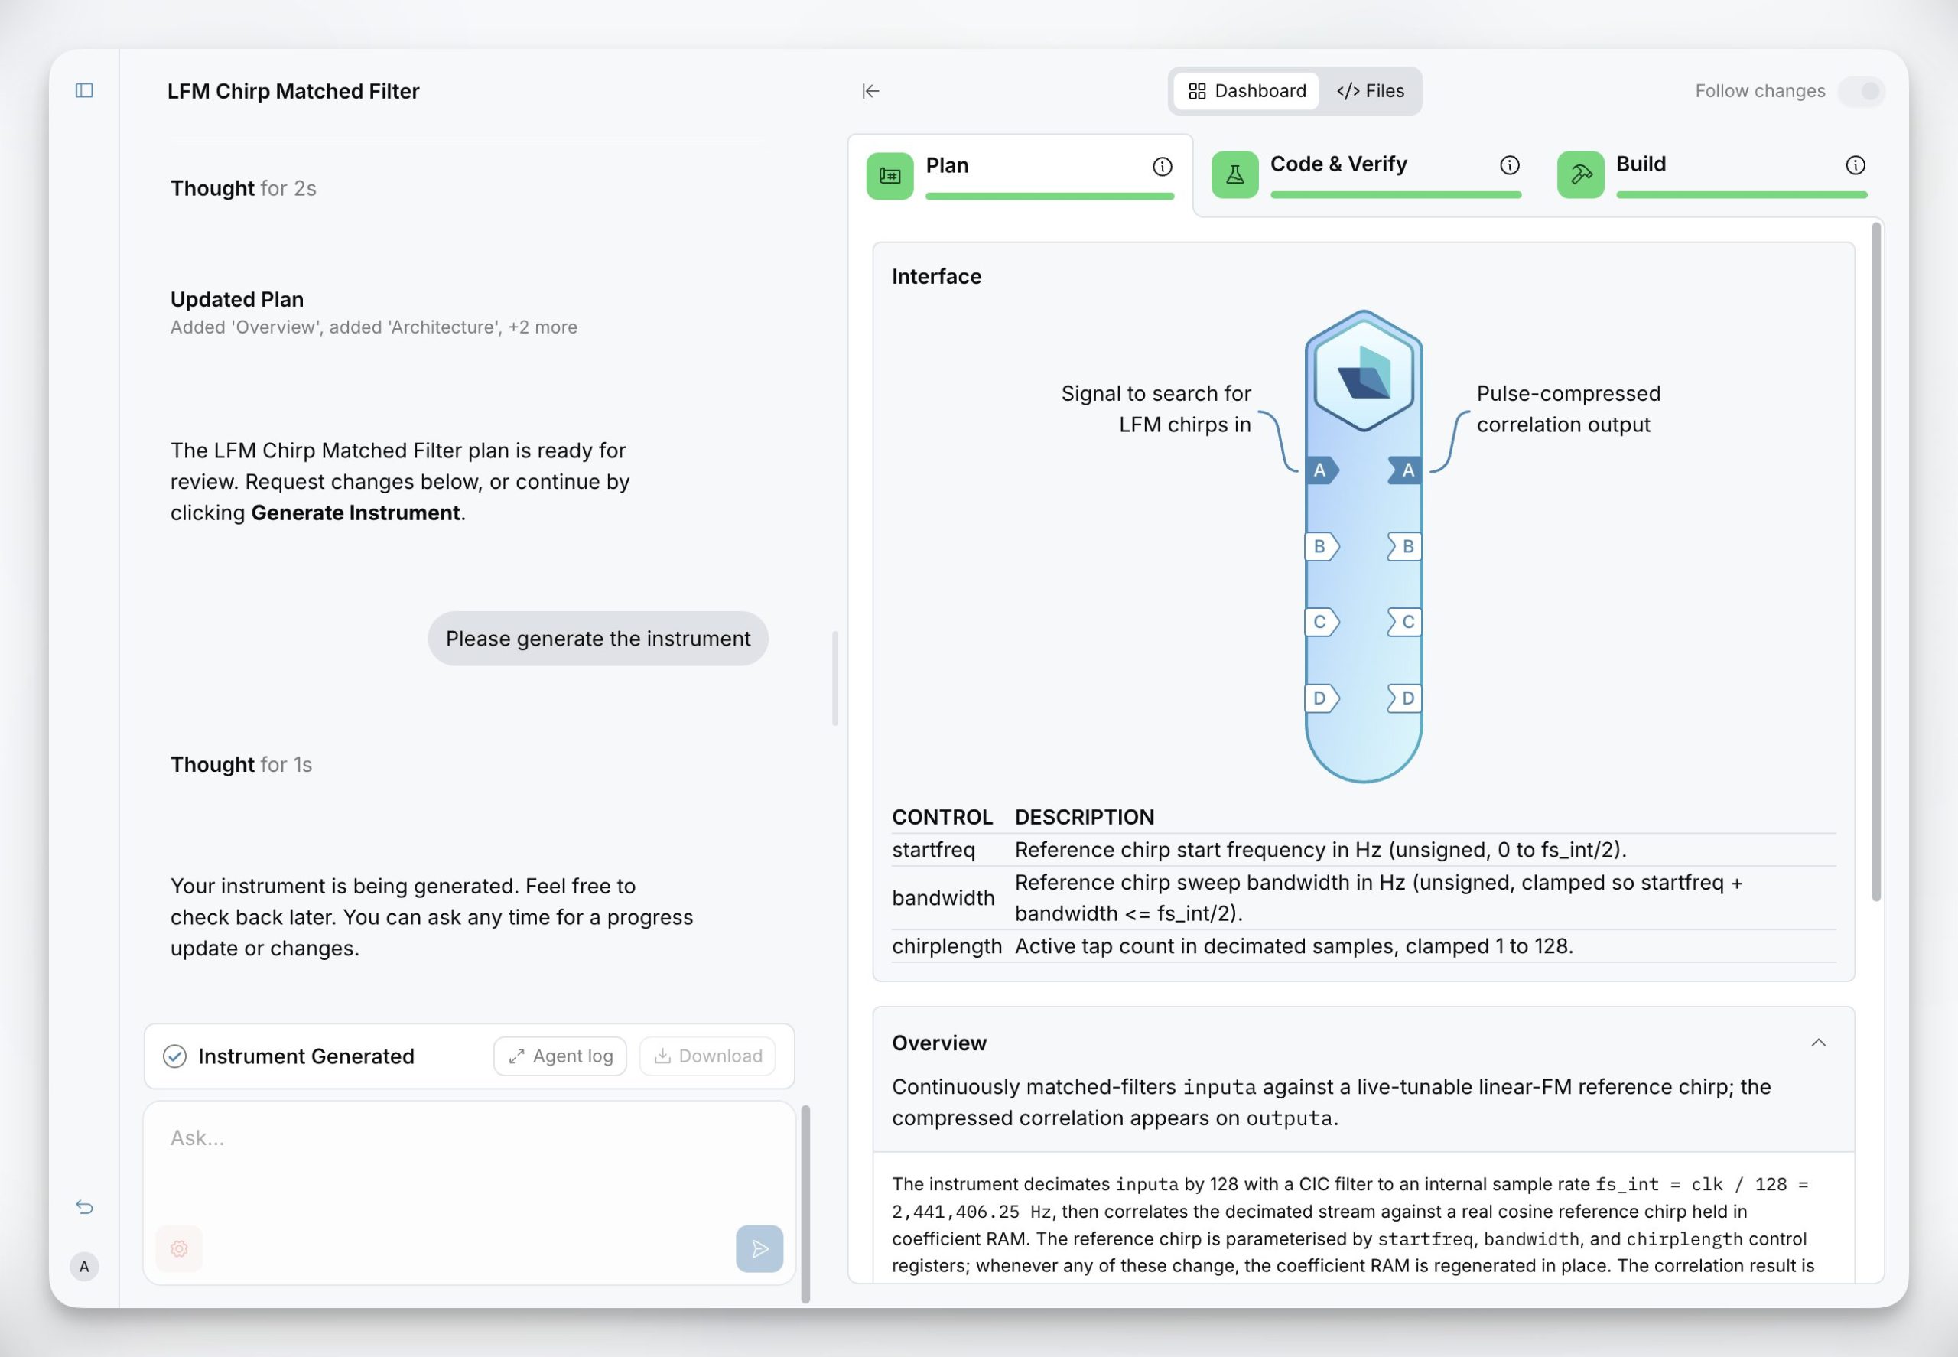Click the Code & Verify progress bar
This screenshot has height=1357, width=1958.
click(1395, 195)
